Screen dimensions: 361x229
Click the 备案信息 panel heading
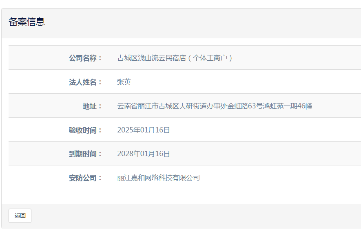pos(27,22)
